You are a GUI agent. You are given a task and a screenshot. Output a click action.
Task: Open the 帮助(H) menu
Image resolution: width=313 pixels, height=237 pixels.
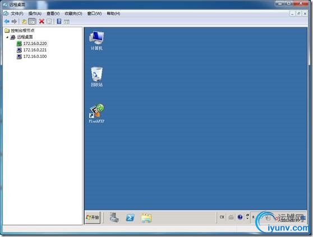pyautogui.click(x=113, y=13)
